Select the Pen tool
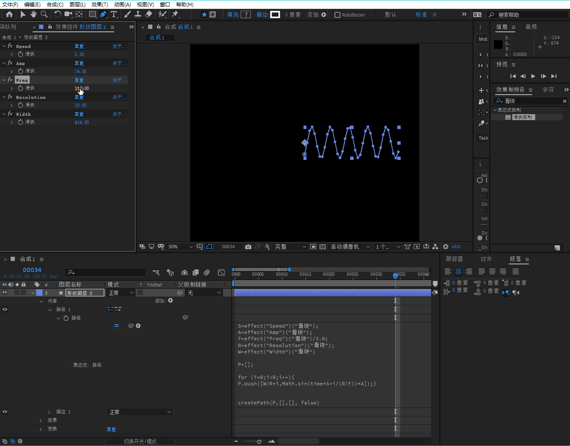Viewport: 570px width, 446px height. click(x=103, y=14)
